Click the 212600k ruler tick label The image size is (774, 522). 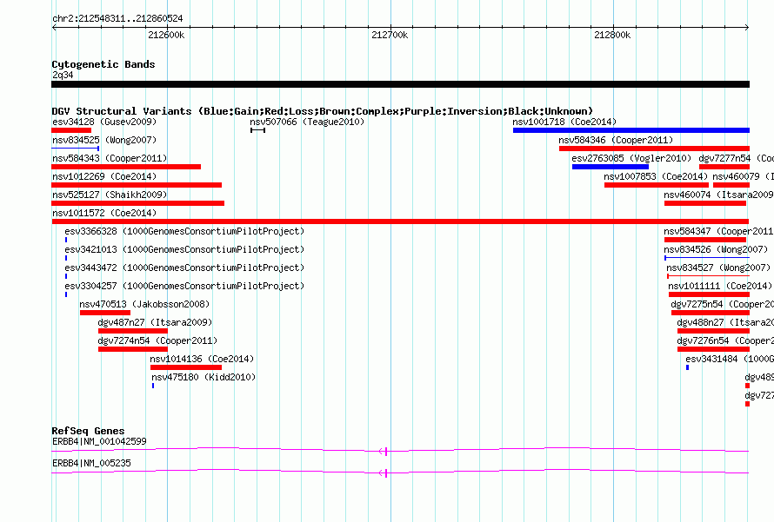coord(166,35)
